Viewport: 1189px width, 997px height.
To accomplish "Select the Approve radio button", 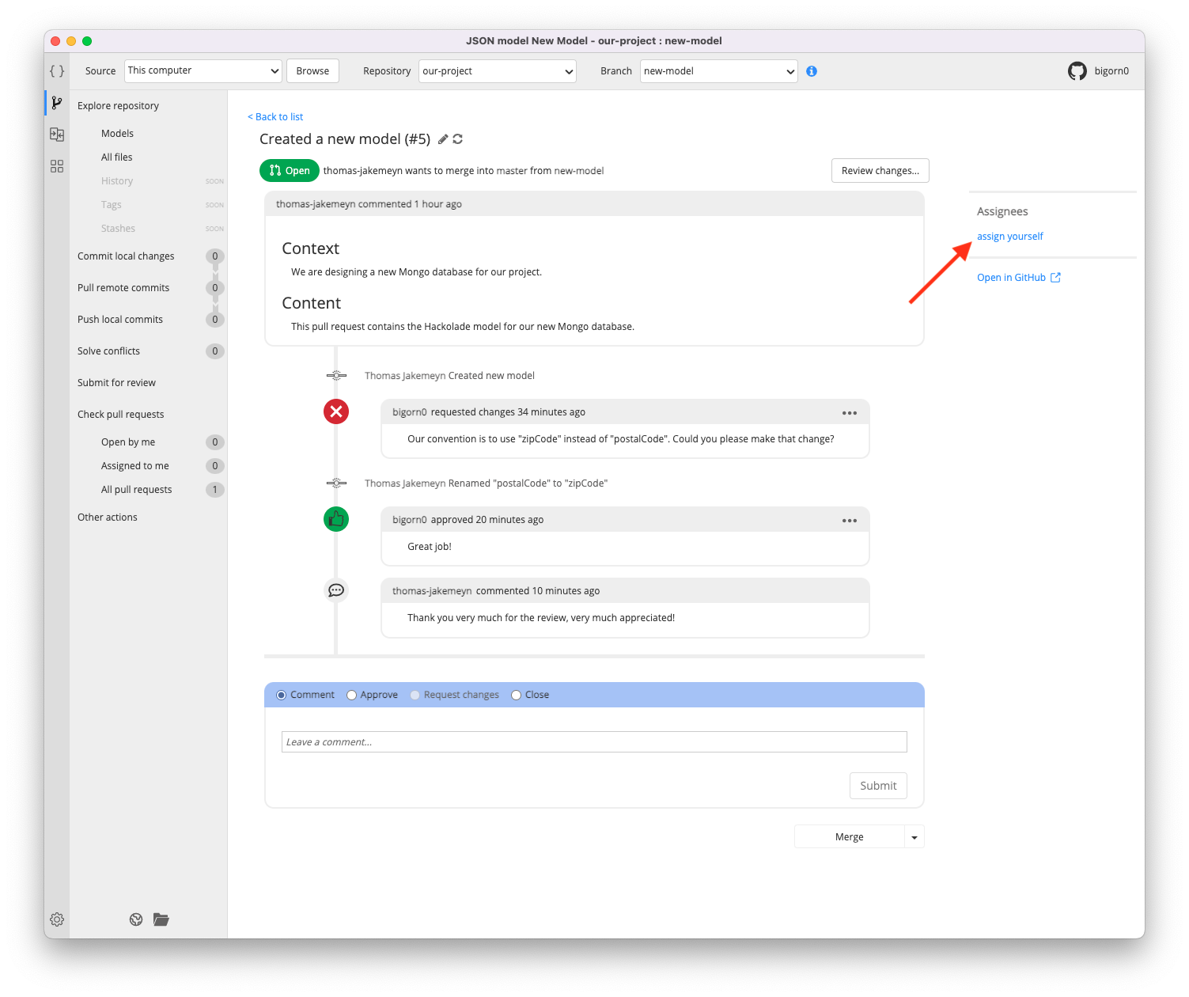I will point(351,694).
